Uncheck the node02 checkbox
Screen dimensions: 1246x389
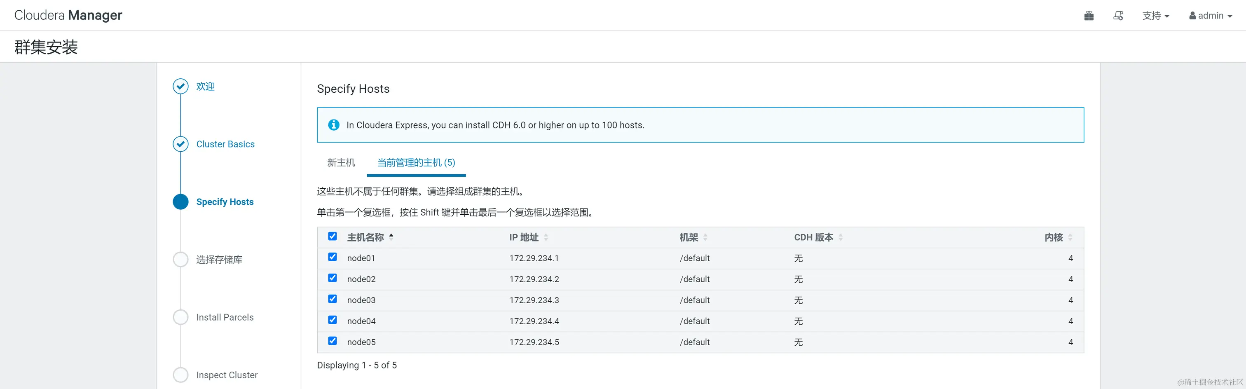click(x=332, y=278)
